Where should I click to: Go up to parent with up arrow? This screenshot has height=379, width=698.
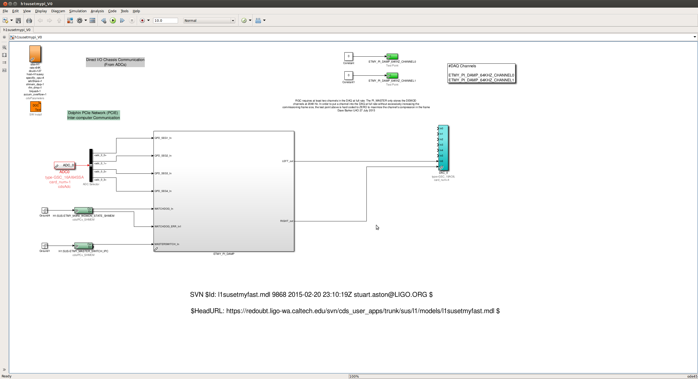(59, 20)
